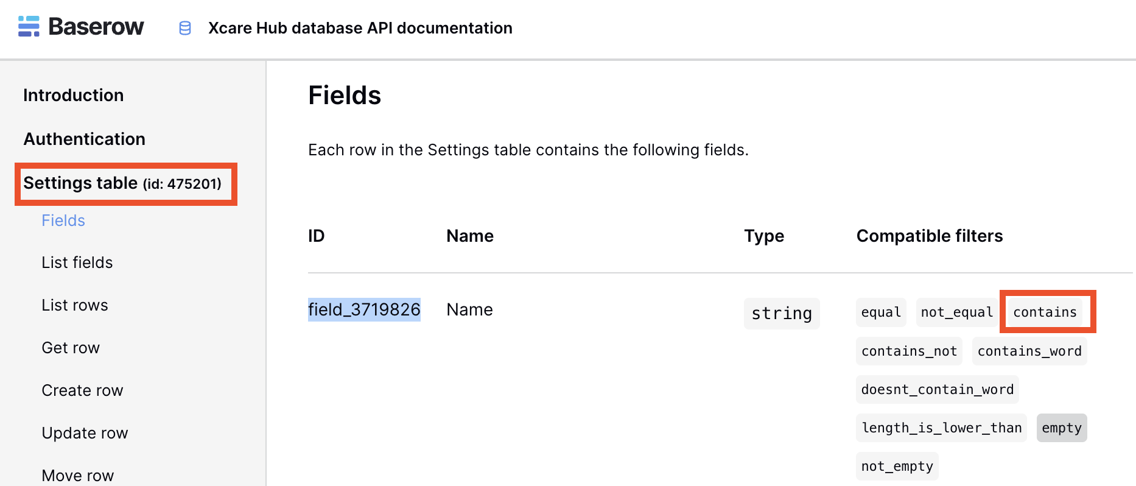Open the Fields sub-item in the sidebar
Screen dimensions: 1136x486
click(63, 220)
